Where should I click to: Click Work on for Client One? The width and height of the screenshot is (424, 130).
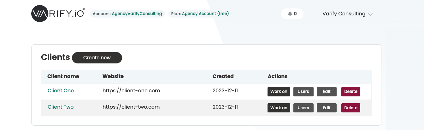279,92
